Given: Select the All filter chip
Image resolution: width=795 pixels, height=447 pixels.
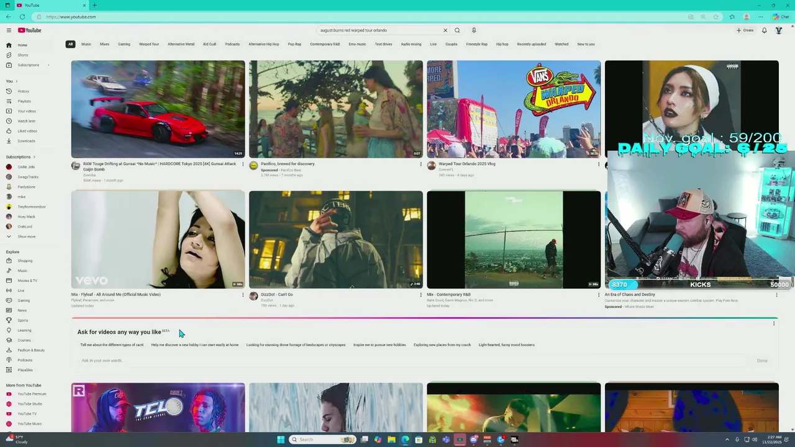Looking at the screenshot, I should (71, 44).
